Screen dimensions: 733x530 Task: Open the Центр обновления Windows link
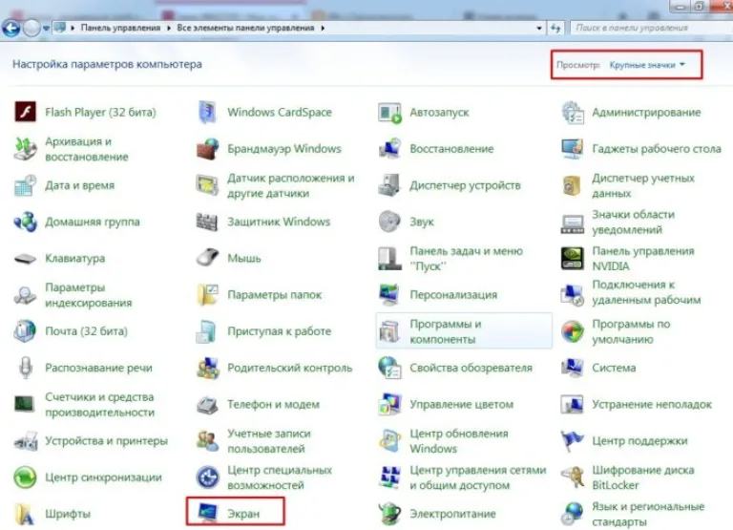[458, 441]
